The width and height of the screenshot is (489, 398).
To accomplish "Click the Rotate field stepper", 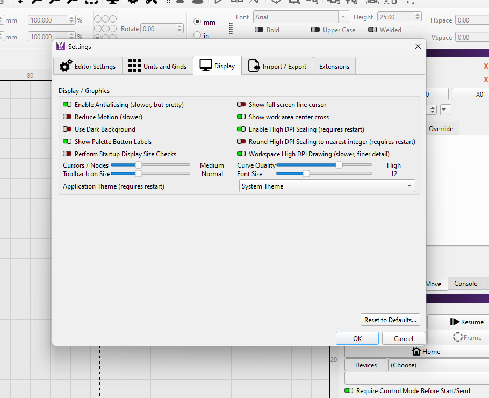I will coord(179,28).
